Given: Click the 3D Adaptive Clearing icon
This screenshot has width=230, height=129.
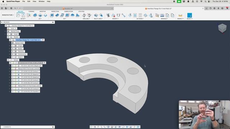Looking at the screenshot, I should (x=52, y=15).
